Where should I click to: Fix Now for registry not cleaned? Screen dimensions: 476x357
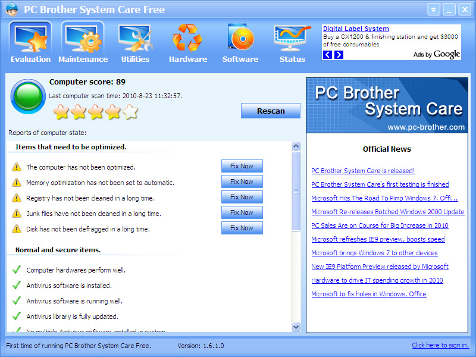[x=242, y=197]
